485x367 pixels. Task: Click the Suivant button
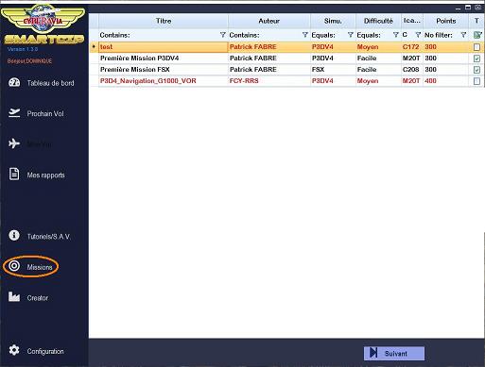(x=394, y=353)
